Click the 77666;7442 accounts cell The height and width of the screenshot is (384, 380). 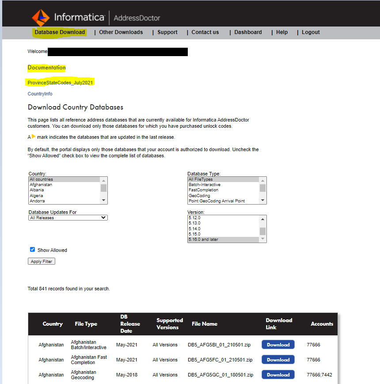[319, 375]
